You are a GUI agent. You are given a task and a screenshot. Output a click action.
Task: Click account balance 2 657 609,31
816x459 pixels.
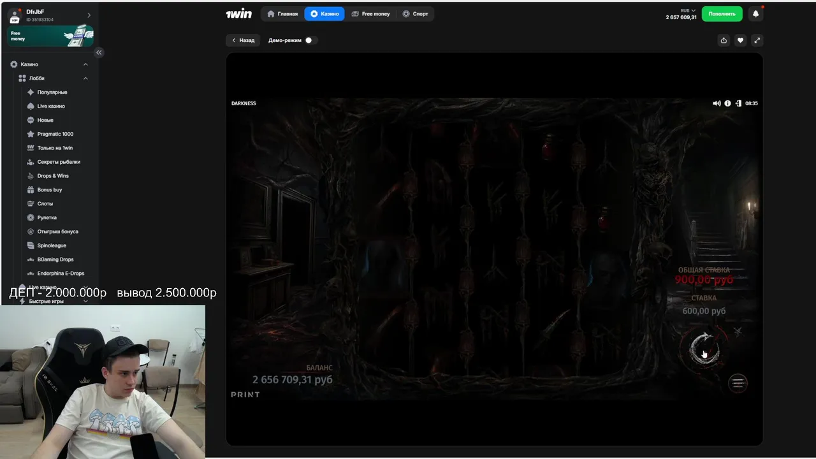pos(681,17)
